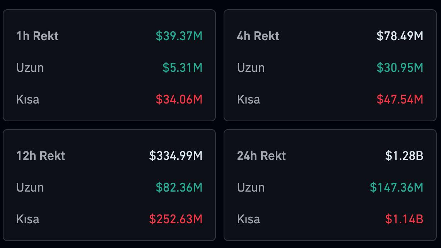Click the 4h Rekt label

tap(258, 36)
